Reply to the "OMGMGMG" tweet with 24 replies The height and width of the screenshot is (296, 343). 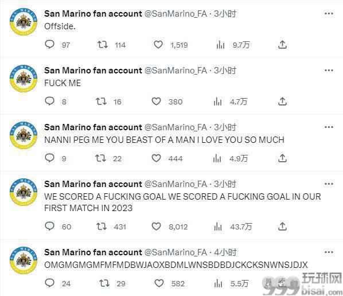(x=50, y=283)
